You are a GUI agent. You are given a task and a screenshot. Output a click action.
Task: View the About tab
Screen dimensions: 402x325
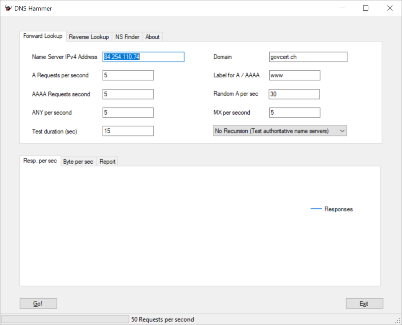pos(152,37)
